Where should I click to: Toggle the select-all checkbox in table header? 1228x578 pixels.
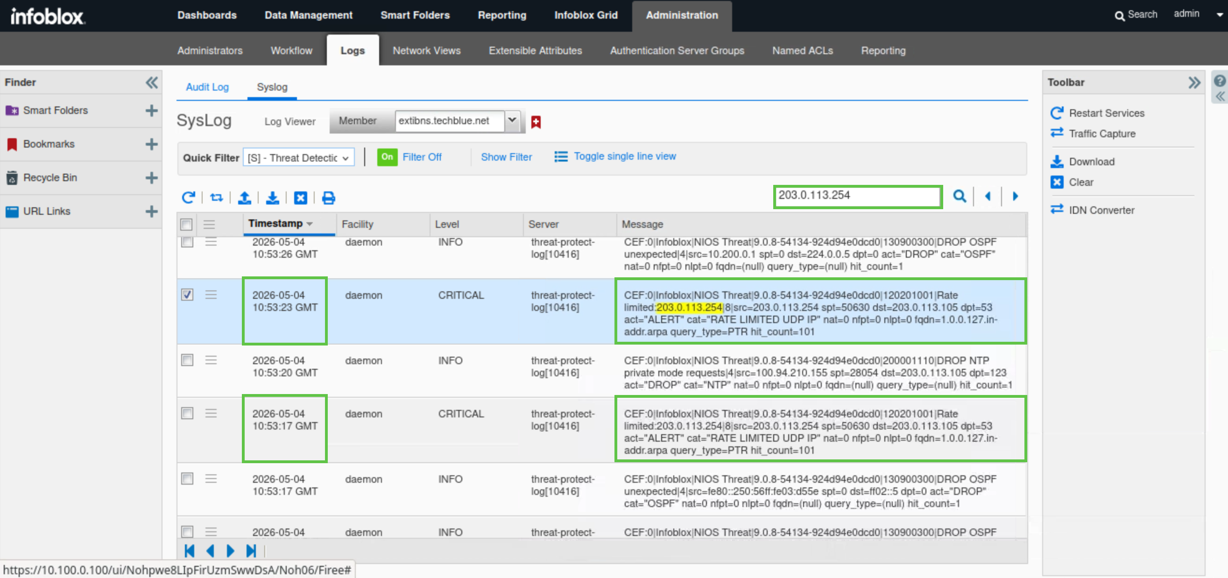tap(187, 225)
